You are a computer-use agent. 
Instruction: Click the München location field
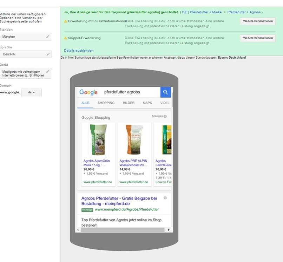pyautogui.click(x=25, y=37)
